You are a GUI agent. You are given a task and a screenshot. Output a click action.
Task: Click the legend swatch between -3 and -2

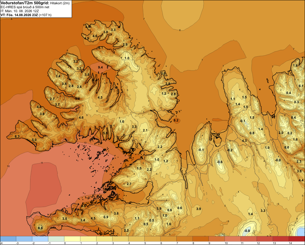coord(24,239)
